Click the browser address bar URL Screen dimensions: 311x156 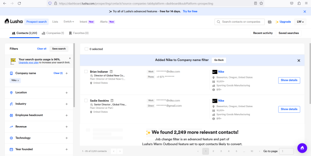pyautogui.click(x=136, y=3)
